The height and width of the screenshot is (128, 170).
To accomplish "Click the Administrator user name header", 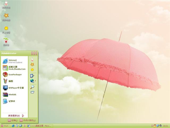I will [x=9, y=53].
